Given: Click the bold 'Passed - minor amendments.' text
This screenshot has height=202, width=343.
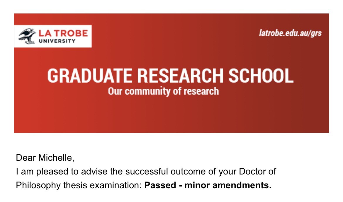Looking at the screenshot, I should 208,185.
